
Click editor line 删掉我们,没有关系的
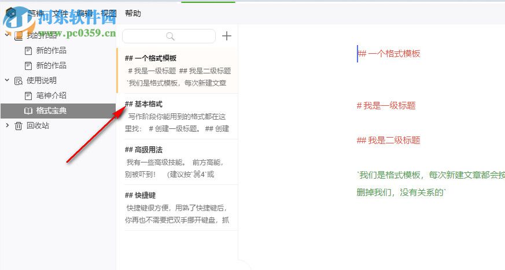point(401,193)
